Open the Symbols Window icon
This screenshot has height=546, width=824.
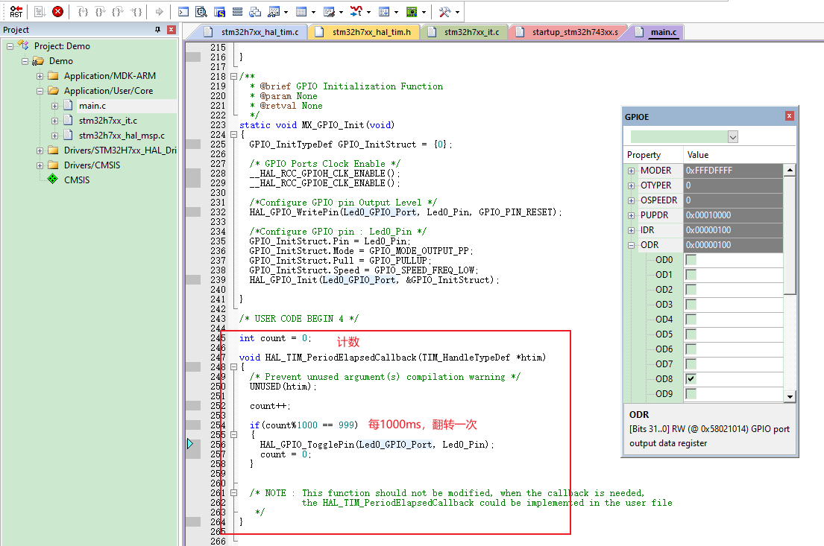point(219,12)
